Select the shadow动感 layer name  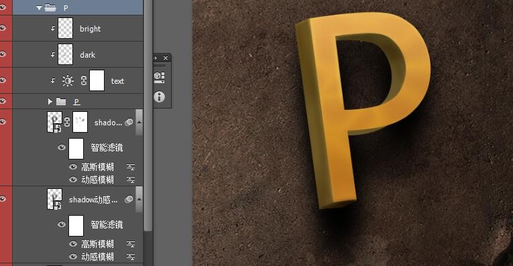click(93, 200)
